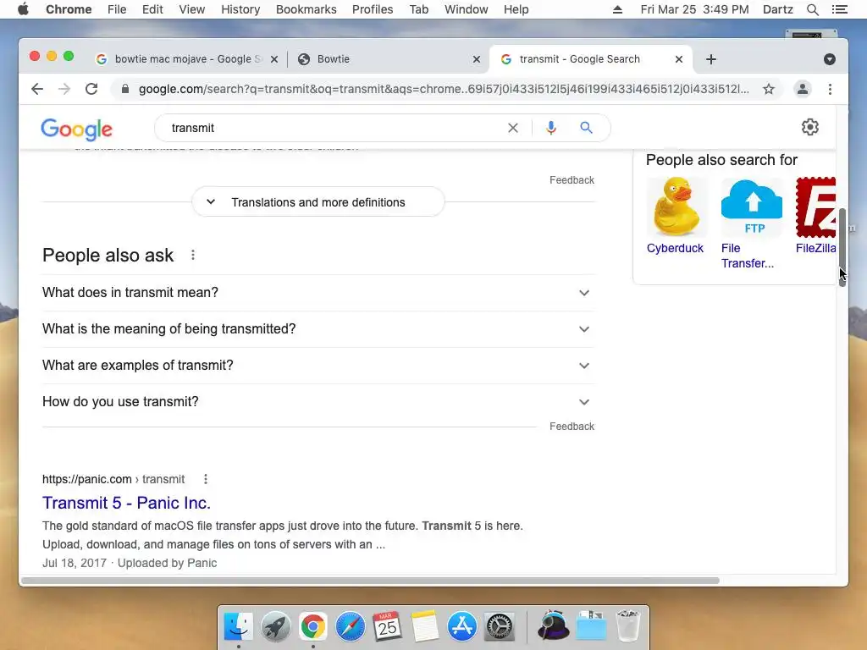Open People also ask options menu

point(192,256)
